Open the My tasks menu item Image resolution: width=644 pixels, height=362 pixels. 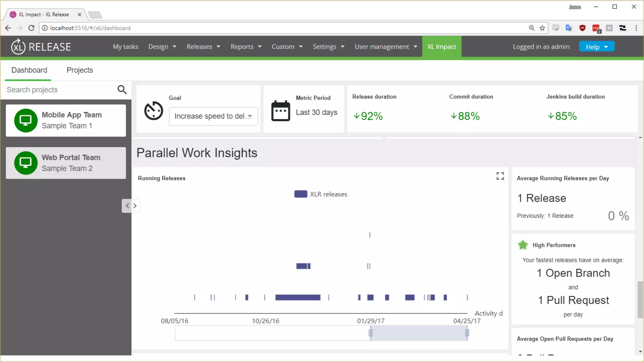pos(125,47)
